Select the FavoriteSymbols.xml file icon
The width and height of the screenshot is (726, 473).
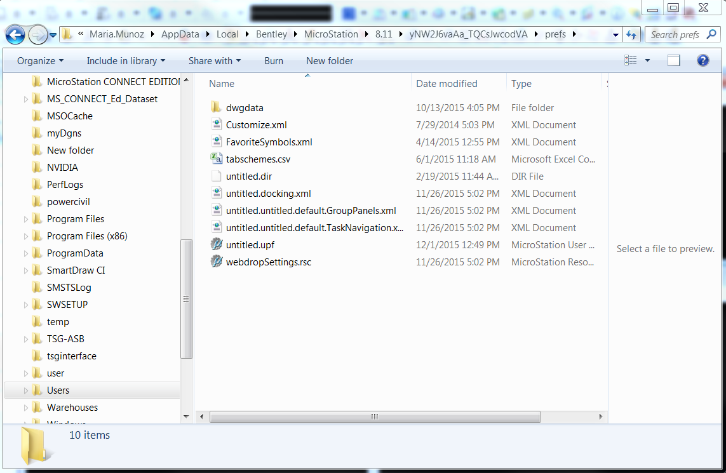[216, 142]
